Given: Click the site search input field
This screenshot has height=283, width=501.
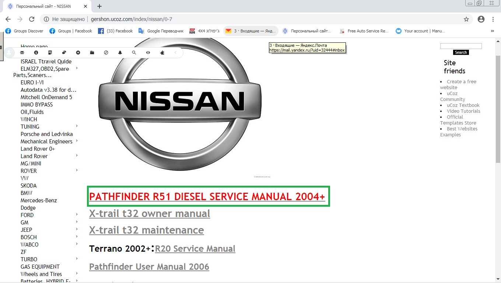Looking at the screenshot, I should tap(461, 46).
